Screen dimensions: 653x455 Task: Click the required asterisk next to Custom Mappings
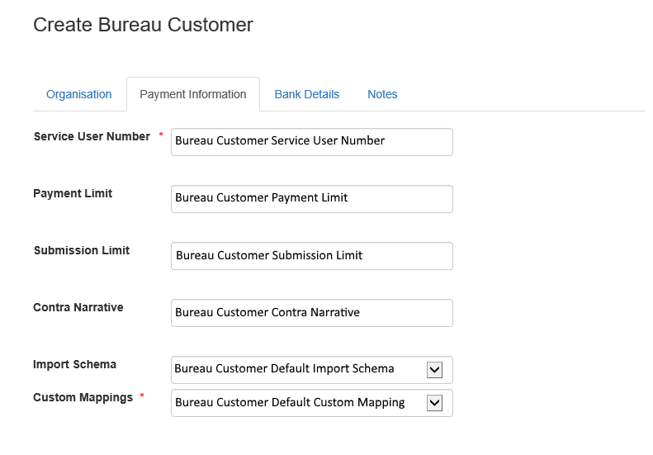point(142,397)
